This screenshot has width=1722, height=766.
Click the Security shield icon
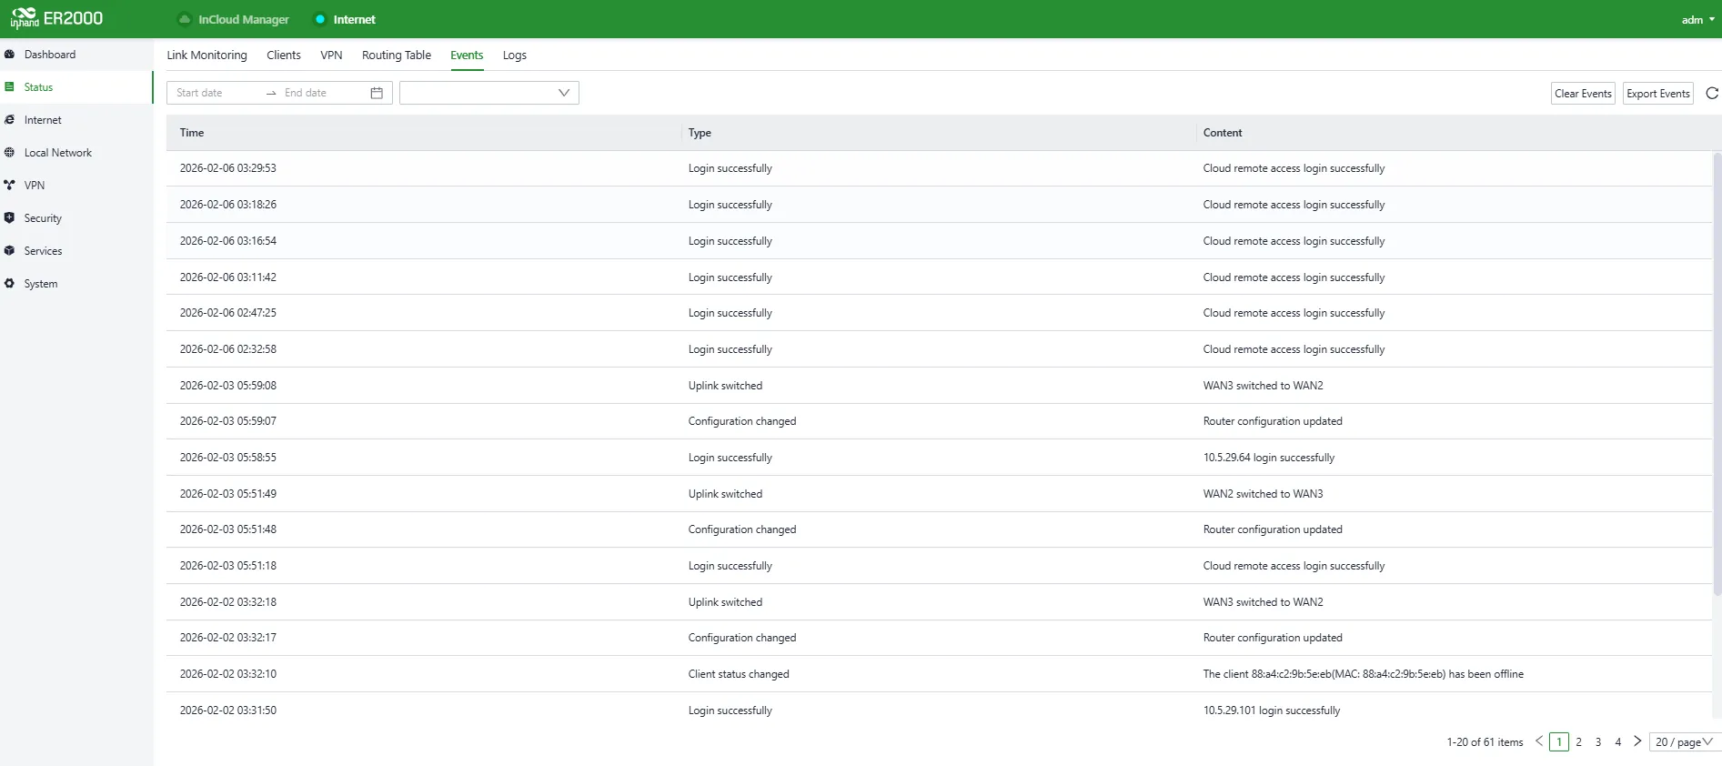pos(9,218)
